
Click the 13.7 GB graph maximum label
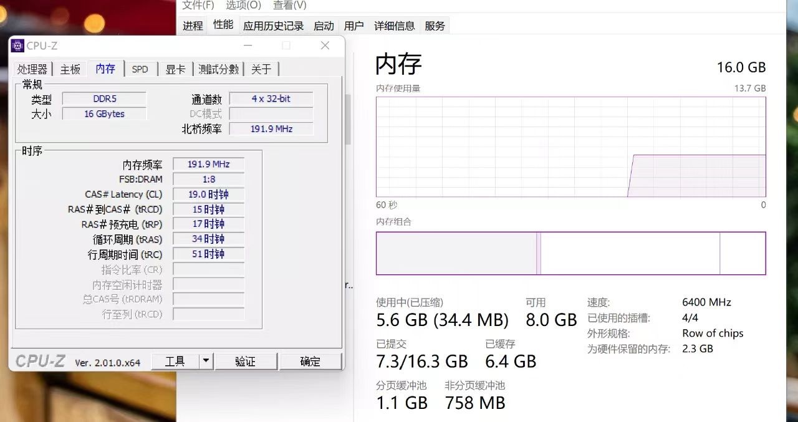pyautogui.click(x=750, y=89)
